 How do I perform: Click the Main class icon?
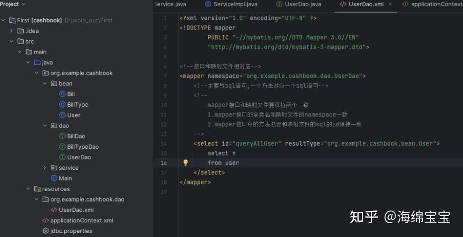54,178
